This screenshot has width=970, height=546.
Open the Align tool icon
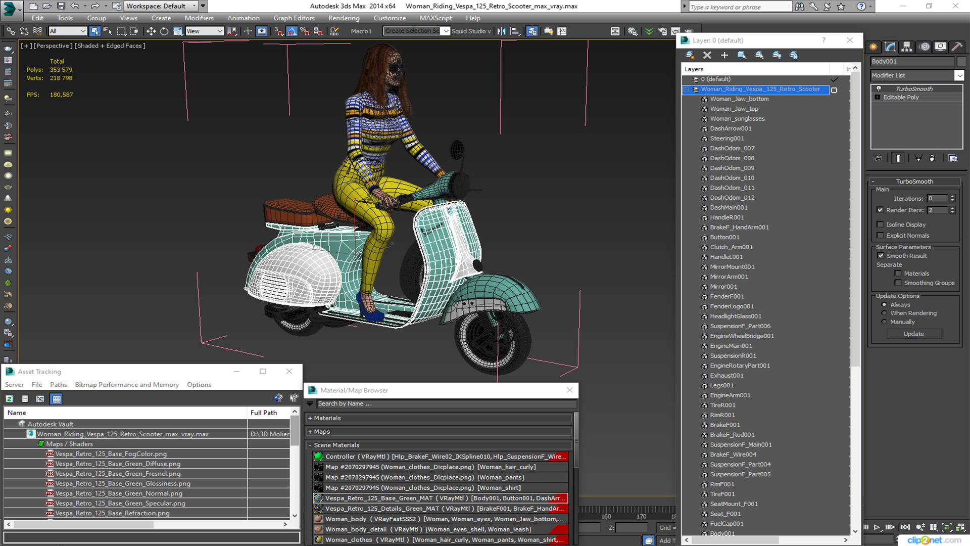pyautogui.click(x=515, y=31)
